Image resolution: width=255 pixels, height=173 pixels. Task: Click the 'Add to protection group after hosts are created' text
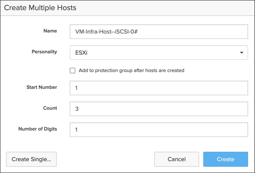click(x=131, y=71)
